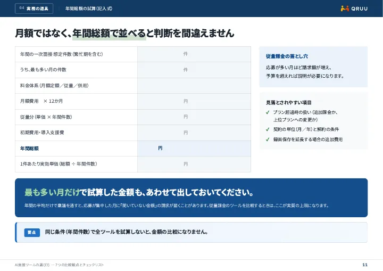Click input field for うち、最も多い月の件数

[194, 70]
